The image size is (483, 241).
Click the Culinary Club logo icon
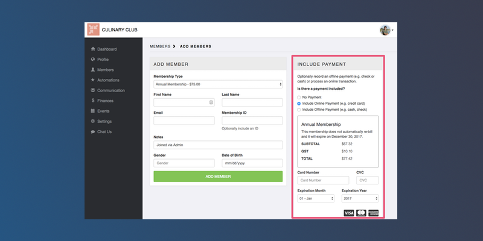(x=93, y=30)
